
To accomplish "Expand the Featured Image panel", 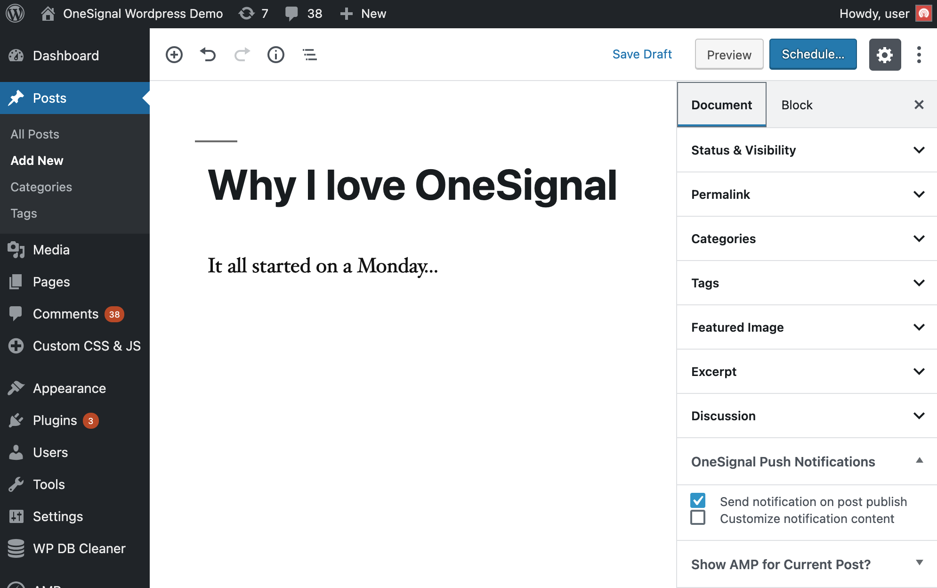I will pos(807,327).
